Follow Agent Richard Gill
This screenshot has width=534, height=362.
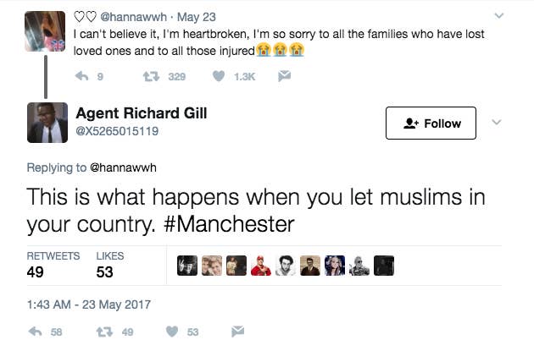(430, 123)
